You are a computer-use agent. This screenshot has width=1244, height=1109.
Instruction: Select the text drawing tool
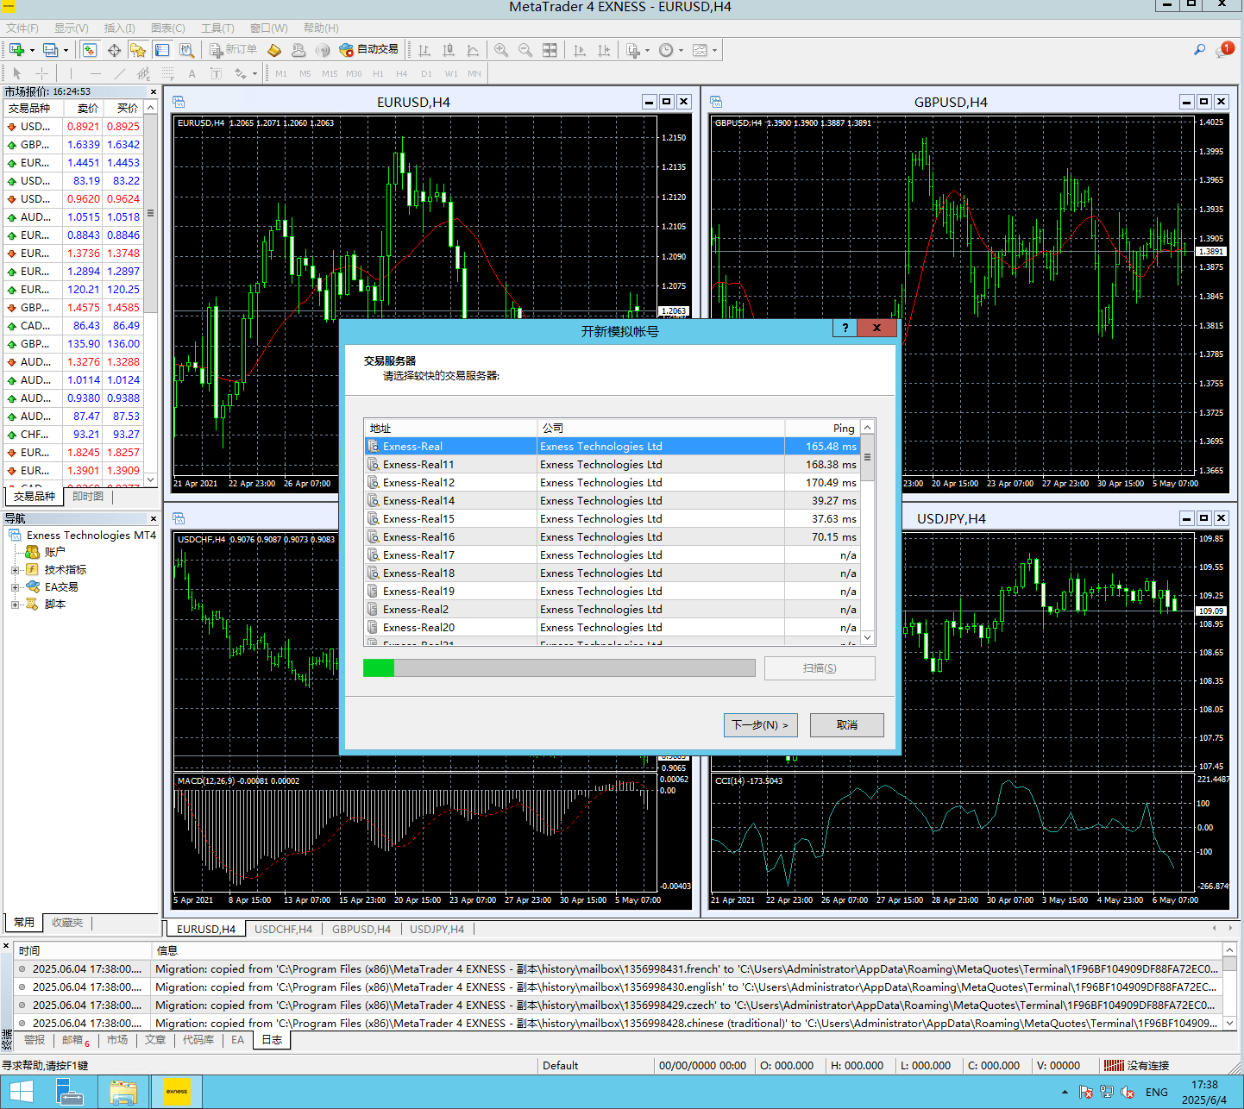[x=192, y=73]
